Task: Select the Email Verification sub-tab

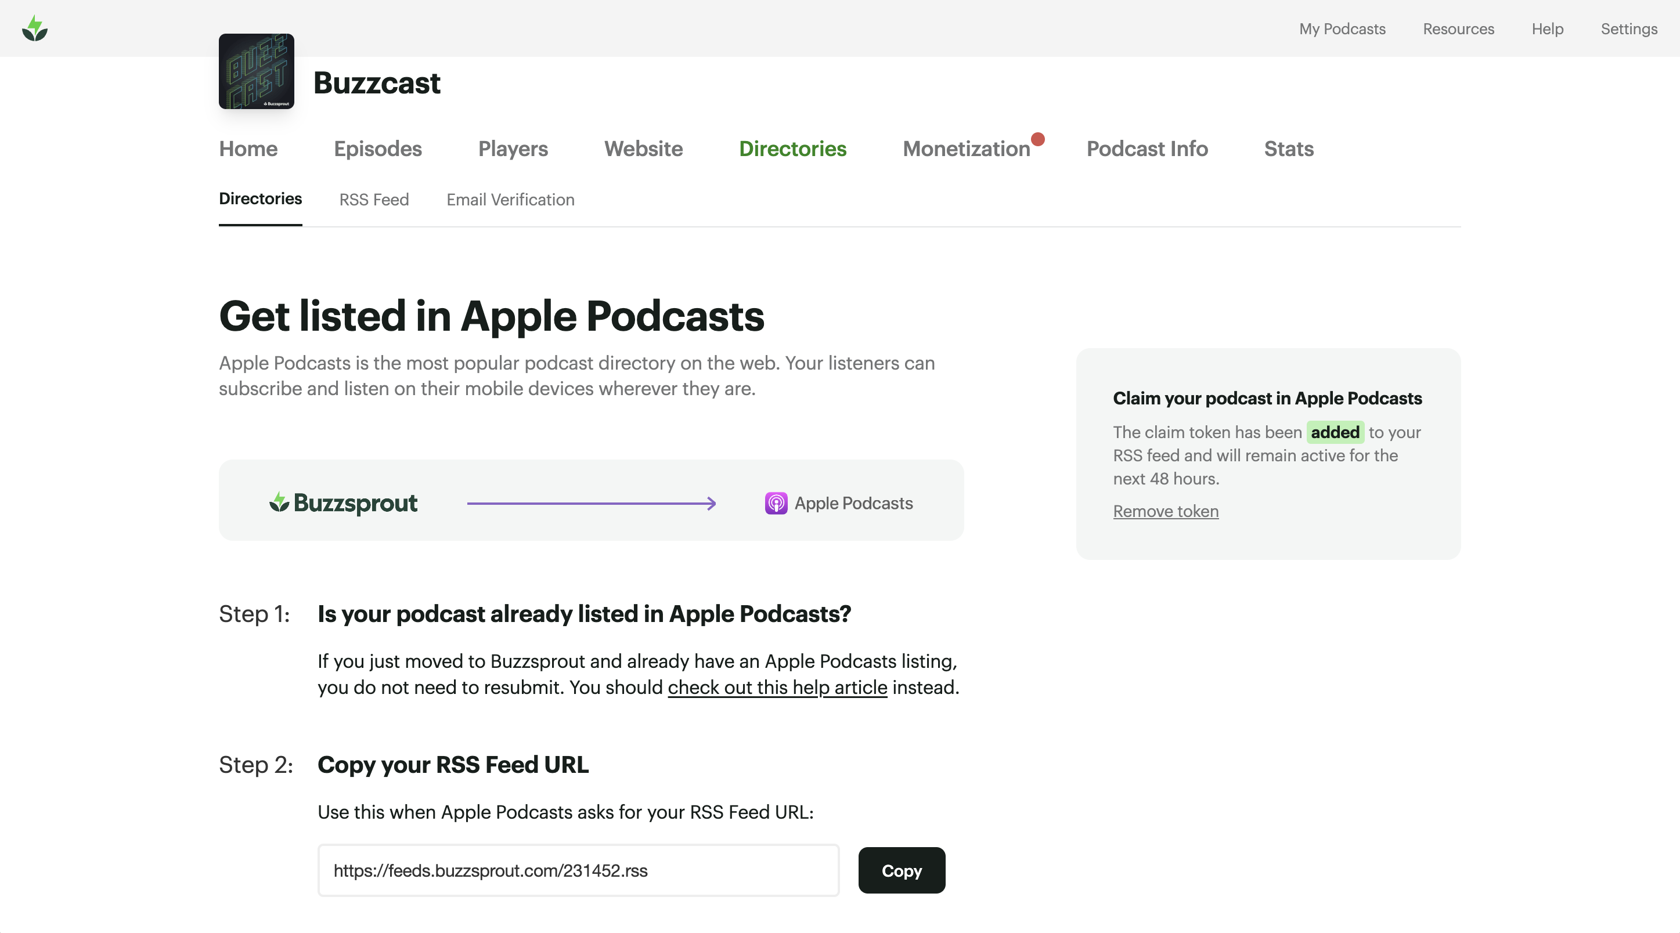Action: 510,200
